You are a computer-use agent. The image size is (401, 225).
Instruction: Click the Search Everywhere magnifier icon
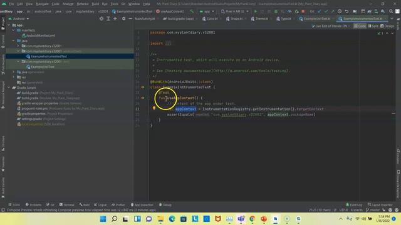tap(391, 11)
